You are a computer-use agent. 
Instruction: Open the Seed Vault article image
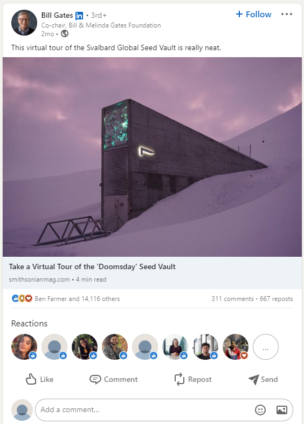[x=152, y=157]
